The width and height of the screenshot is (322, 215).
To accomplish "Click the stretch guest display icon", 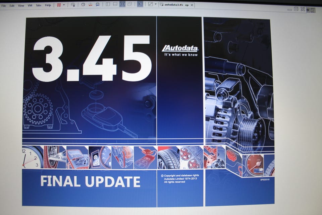I will [x=151, y=4].
